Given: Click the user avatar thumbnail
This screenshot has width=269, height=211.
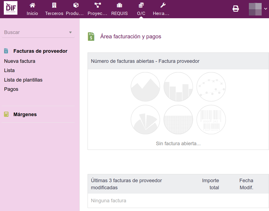Looking at the screenshot, I should [x=255, y=9].
